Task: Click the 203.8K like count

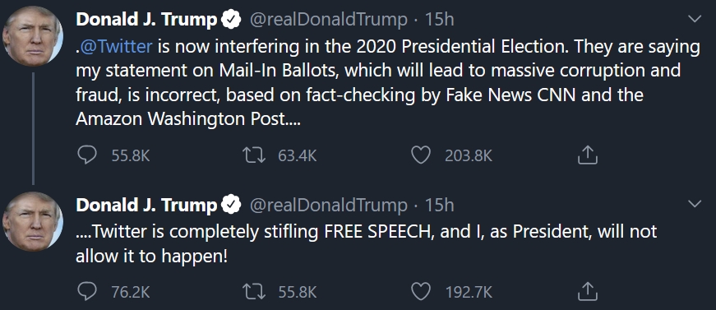Action: tap(469, 156)
